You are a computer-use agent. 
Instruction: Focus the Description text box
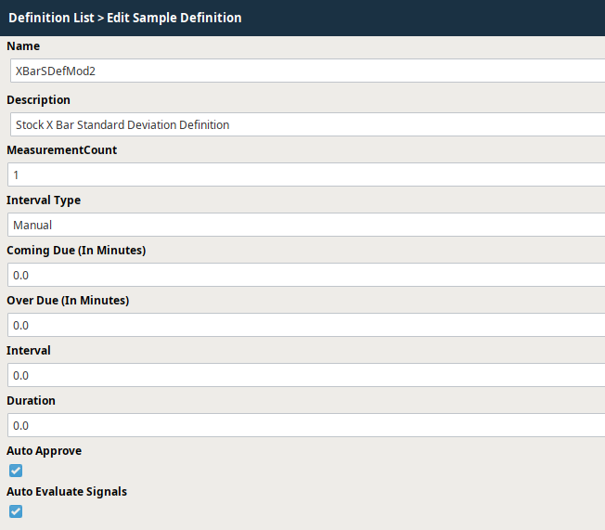coord(305,124)
